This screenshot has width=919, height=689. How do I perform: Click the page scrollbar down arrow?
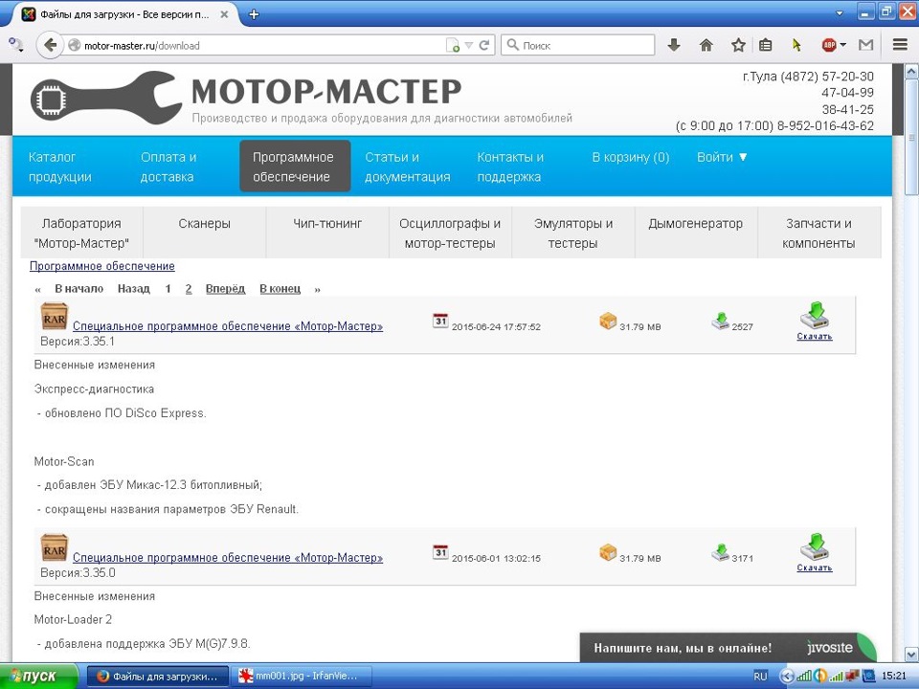[x=911, y=654]
